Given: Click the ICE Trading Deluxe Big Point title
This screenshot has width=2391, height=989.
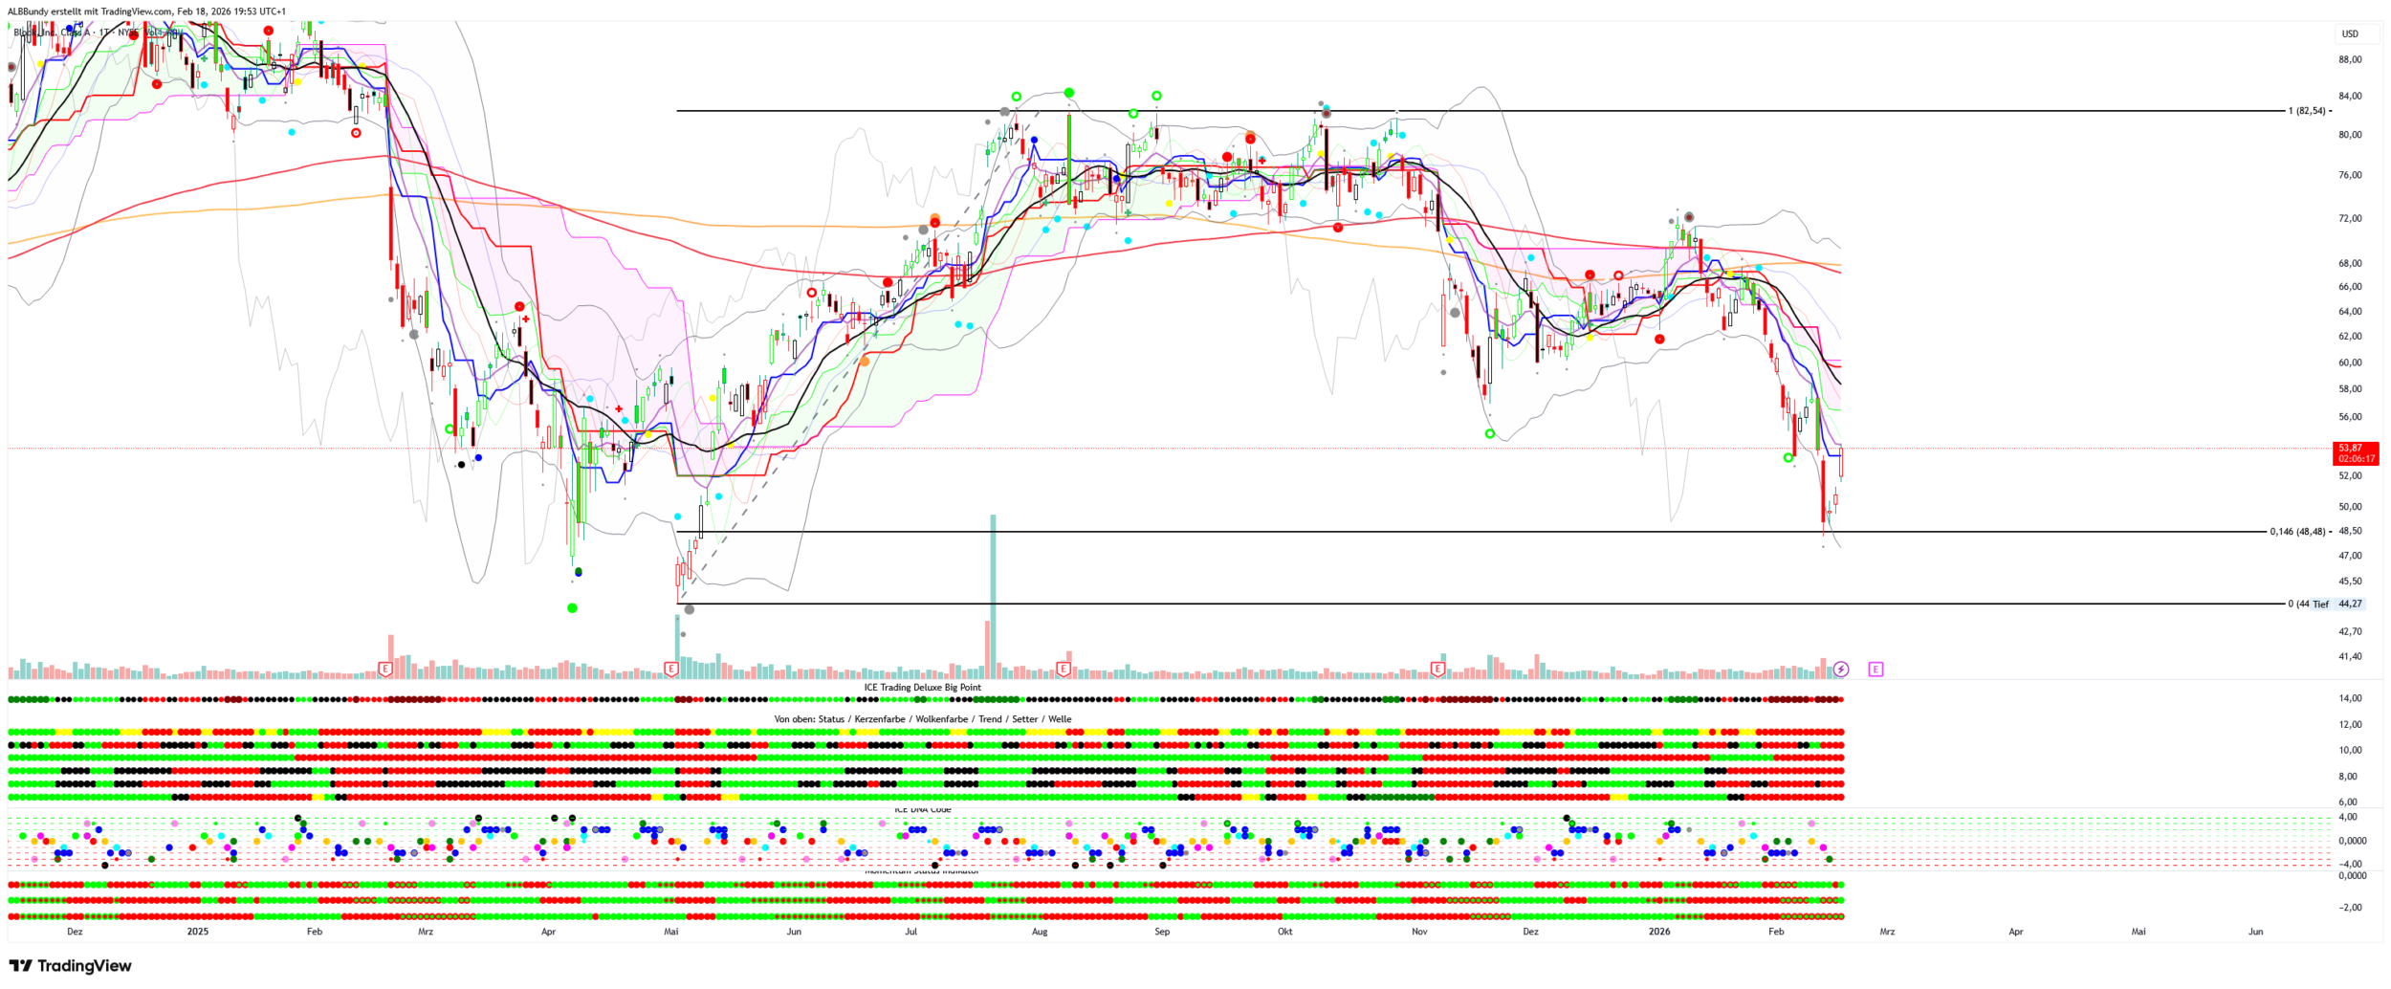Looking at the screenshot, I should 922,687.
